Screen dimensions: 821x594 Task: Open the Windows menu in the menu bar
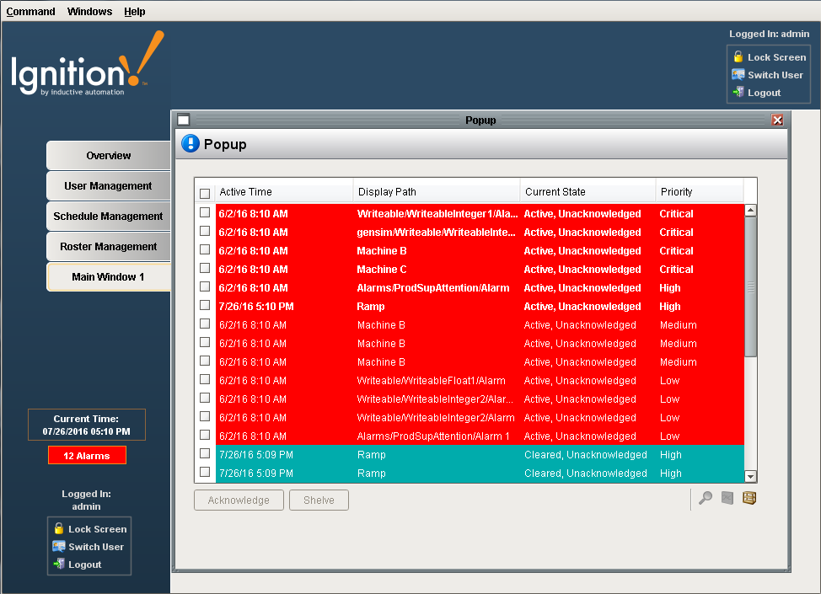[x=89, y=12]
